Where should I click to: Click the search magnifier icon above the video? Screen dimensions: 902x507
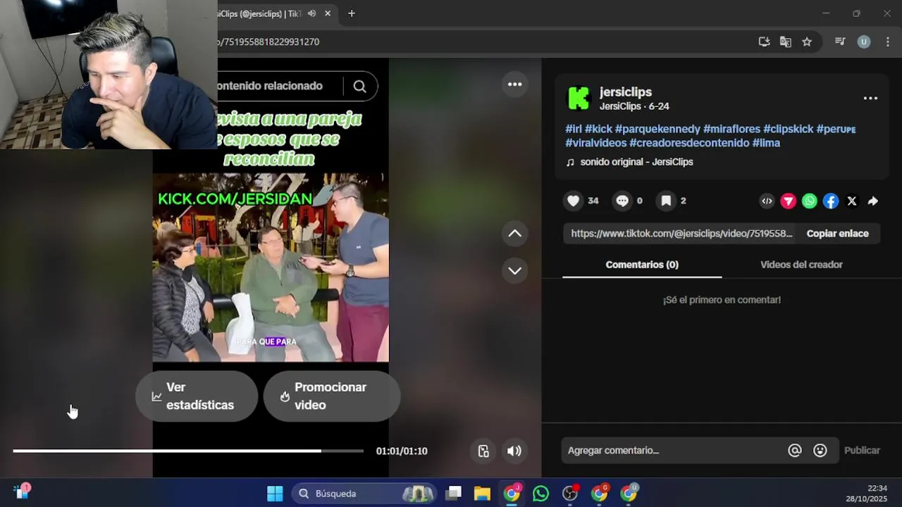(359, 86)
